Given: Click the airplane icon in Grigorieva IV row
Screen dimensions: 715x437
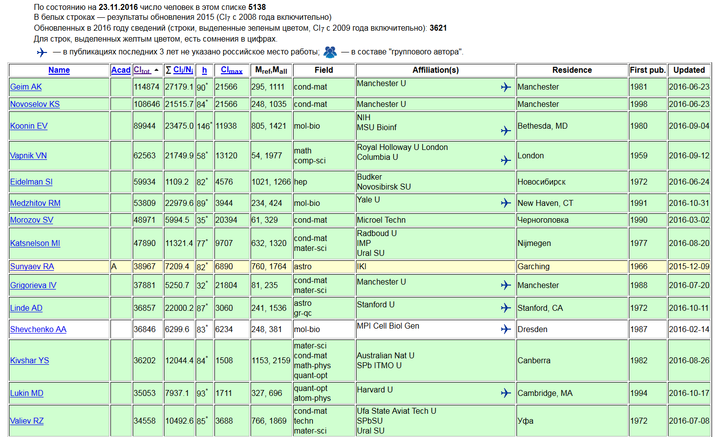Looking at the screenshot, I should pos(506,285).
